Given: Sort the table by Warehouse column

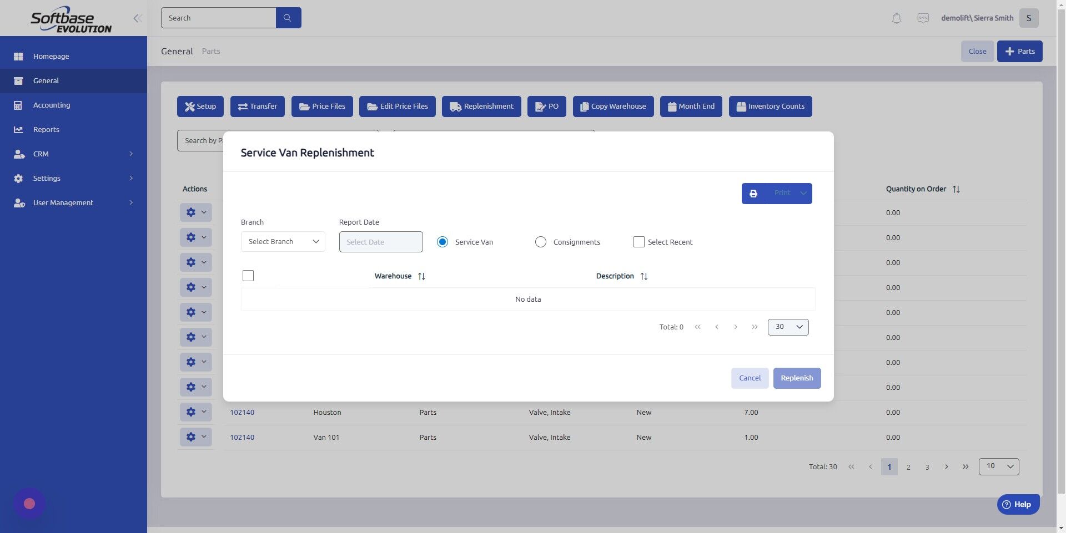Looking at the screenshot, I should 420,276.
